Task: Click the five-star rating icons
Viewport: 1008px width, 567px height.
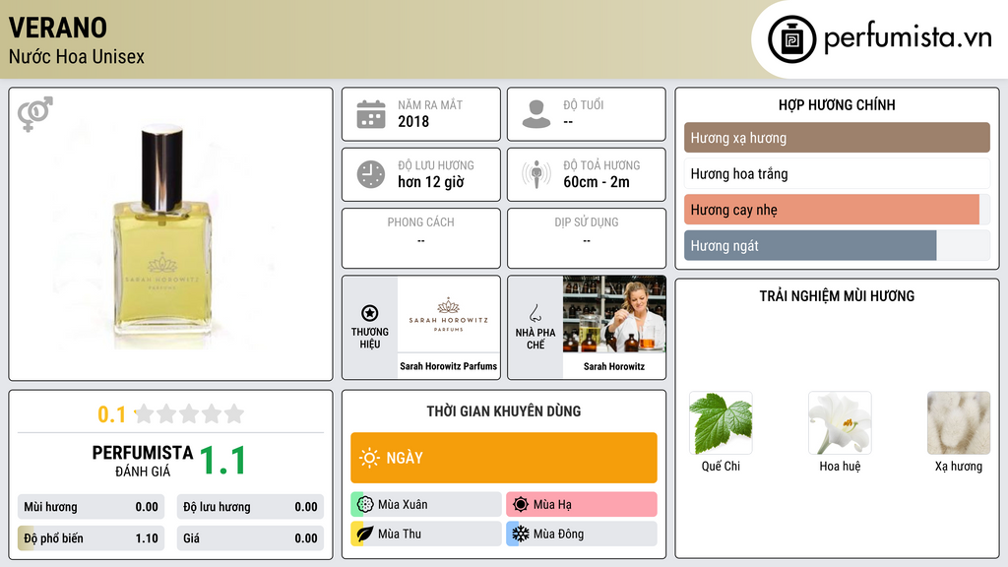Action: (x=190, y=413)
